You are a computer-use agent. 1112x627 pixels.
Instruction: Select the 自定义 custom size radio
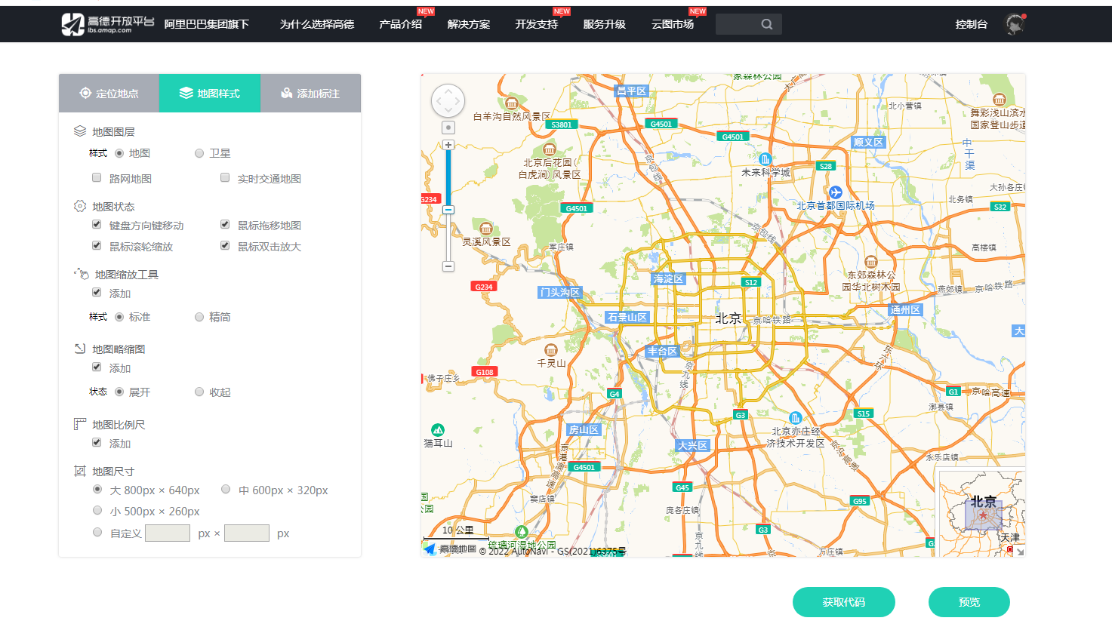click(x=97, y=532)
